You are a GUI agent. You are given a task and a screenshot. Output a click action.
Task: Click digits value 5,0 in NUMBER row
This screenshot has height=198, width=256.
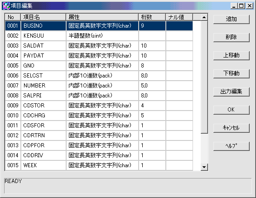152,86
